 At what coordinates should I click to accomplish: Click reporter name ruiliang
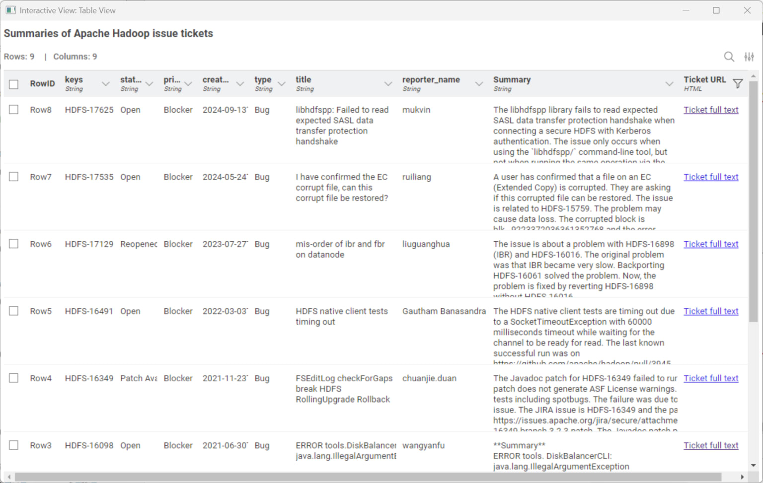[x=417, y=177]
